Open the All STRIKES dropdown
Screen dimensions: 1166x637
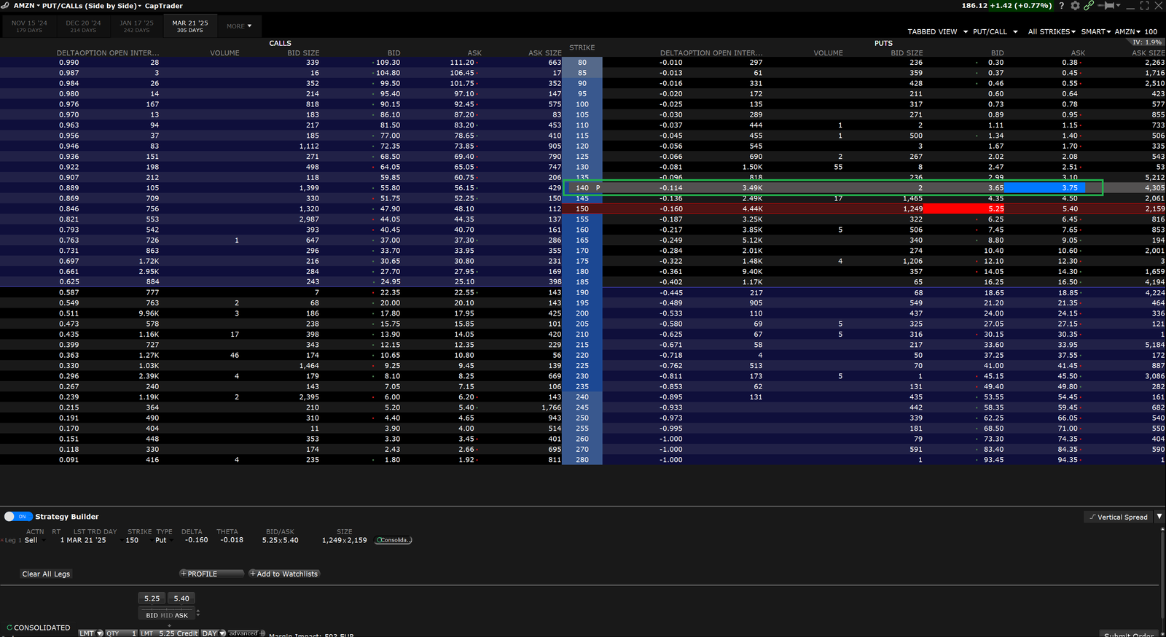1052,32
